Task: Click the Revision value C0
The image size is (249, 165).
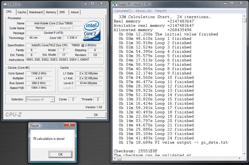Action: (95, 55)
